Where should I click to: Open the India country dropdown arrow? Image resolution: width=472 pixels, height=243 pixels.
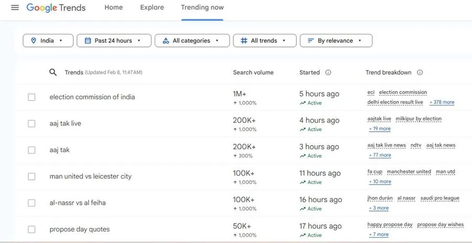pyautogui.click(x=61, y=41)
